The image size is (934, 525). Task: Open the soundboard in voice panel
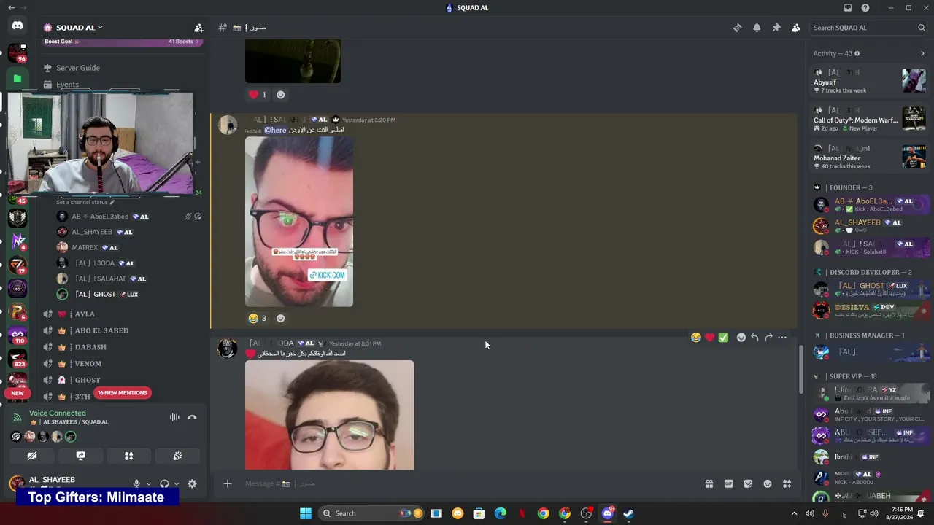click(177, 456)
